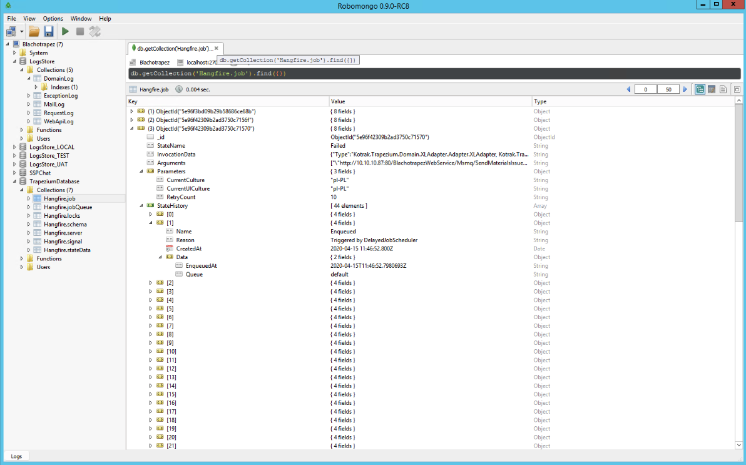The height and width of the screenshot is (465, 746).
Task: Click the Value column header
Action: click(x=431, y=101)
